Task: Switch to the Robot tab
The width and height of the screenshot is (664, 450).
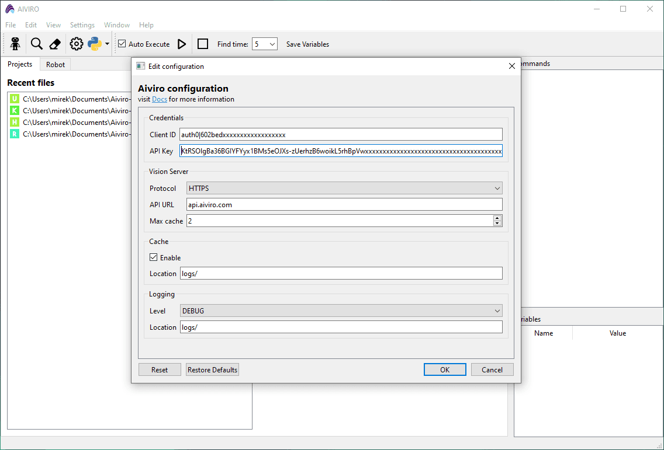Action: pyautogui.click(x=56, y=64)
